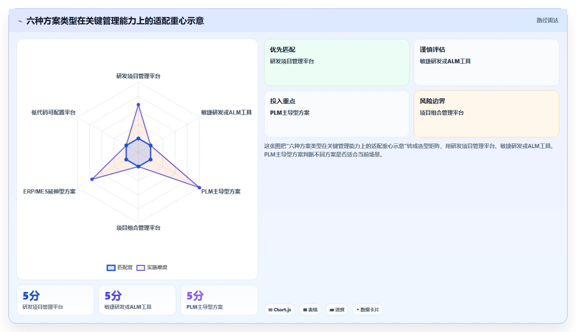Click the 低代码可配置平台 radar axis label

54,112
